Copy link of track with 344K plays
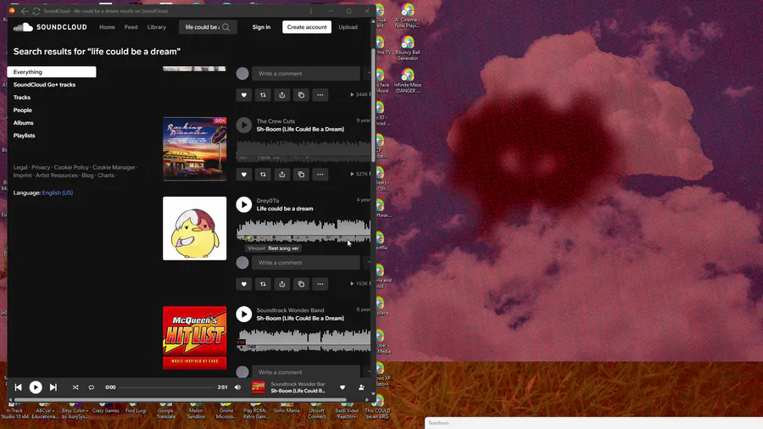The height and width of the screenshot is (429, 763). tap(301, 95)
